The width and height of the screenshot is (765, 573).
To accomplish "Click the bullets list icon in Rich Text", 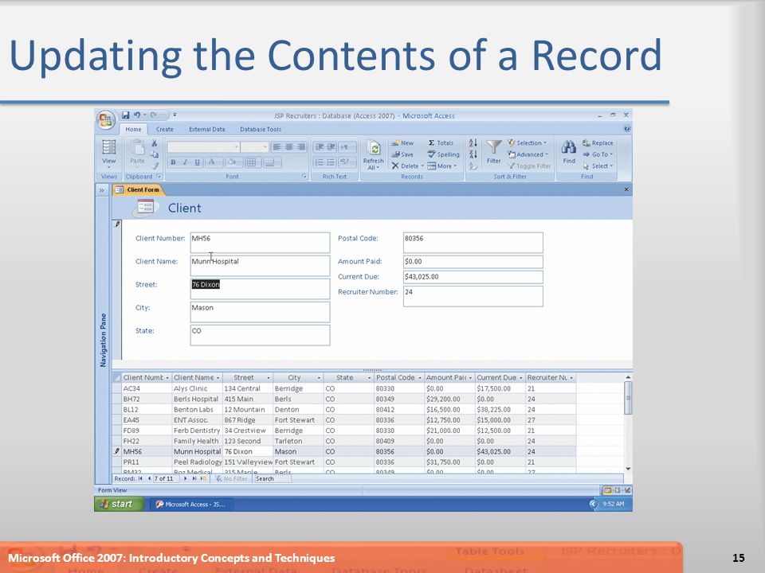I will 331,162.
